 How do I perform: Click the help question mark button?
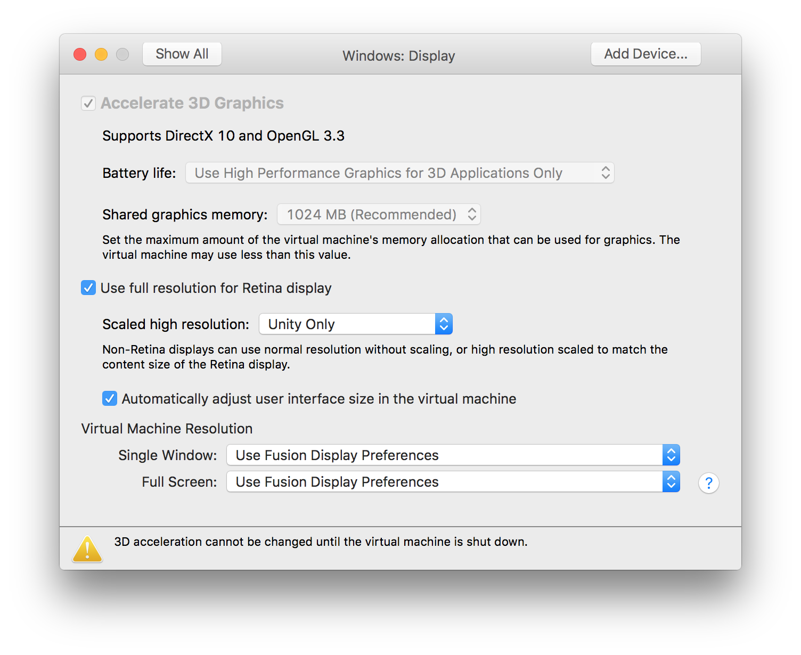coord(708,483)
